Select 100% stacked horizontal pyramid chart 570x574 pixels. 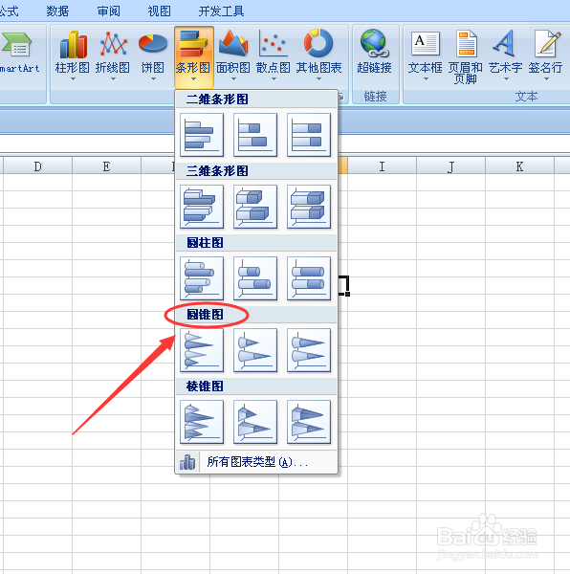pyautogui.click(x=309, y=422)
